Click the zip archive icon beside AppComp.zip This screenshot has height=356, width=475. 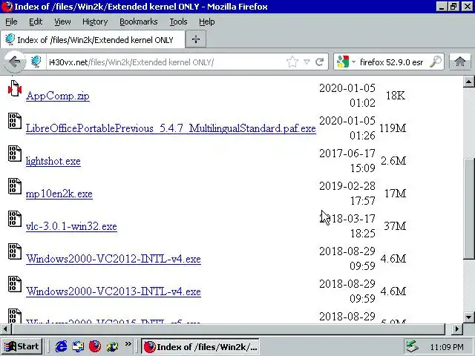(x=15, y=88)
